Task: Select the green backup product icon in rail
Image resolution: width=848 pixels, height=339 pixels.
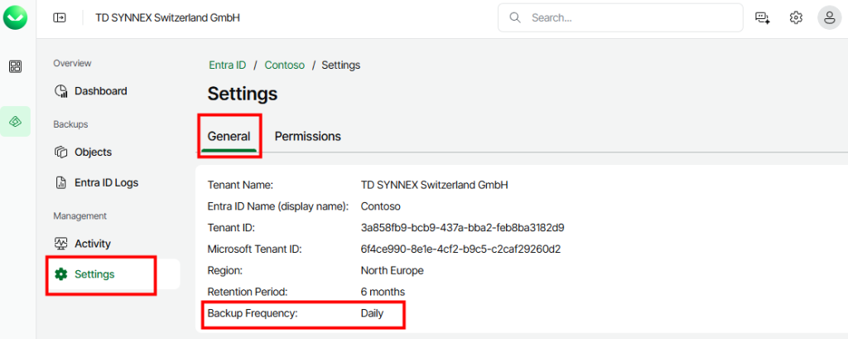Action: pos(16,121)
